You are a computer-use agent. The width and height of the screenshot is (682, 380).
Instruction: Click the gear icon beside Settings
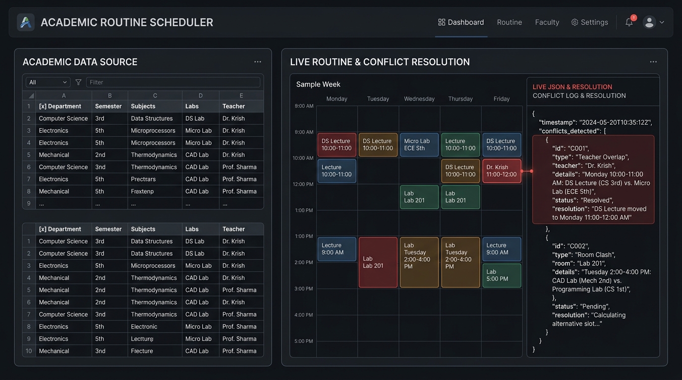click(x=575, y=22)
